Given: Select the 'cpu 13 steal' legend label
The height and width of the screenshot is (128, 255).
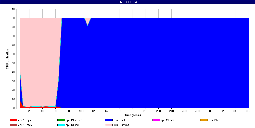Looking at the screenshot, I should (25, 125).
